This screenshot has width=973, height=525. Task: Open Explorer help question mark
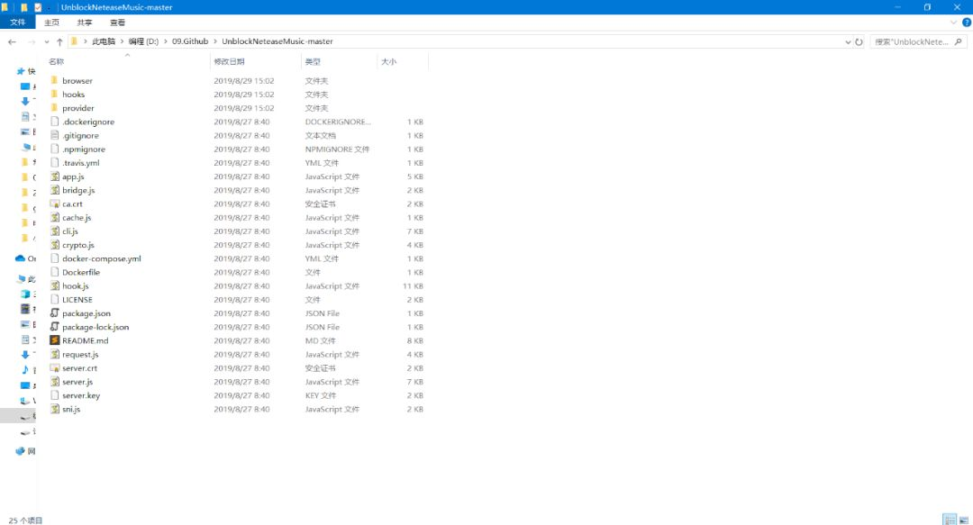click(x=966, y=23)
